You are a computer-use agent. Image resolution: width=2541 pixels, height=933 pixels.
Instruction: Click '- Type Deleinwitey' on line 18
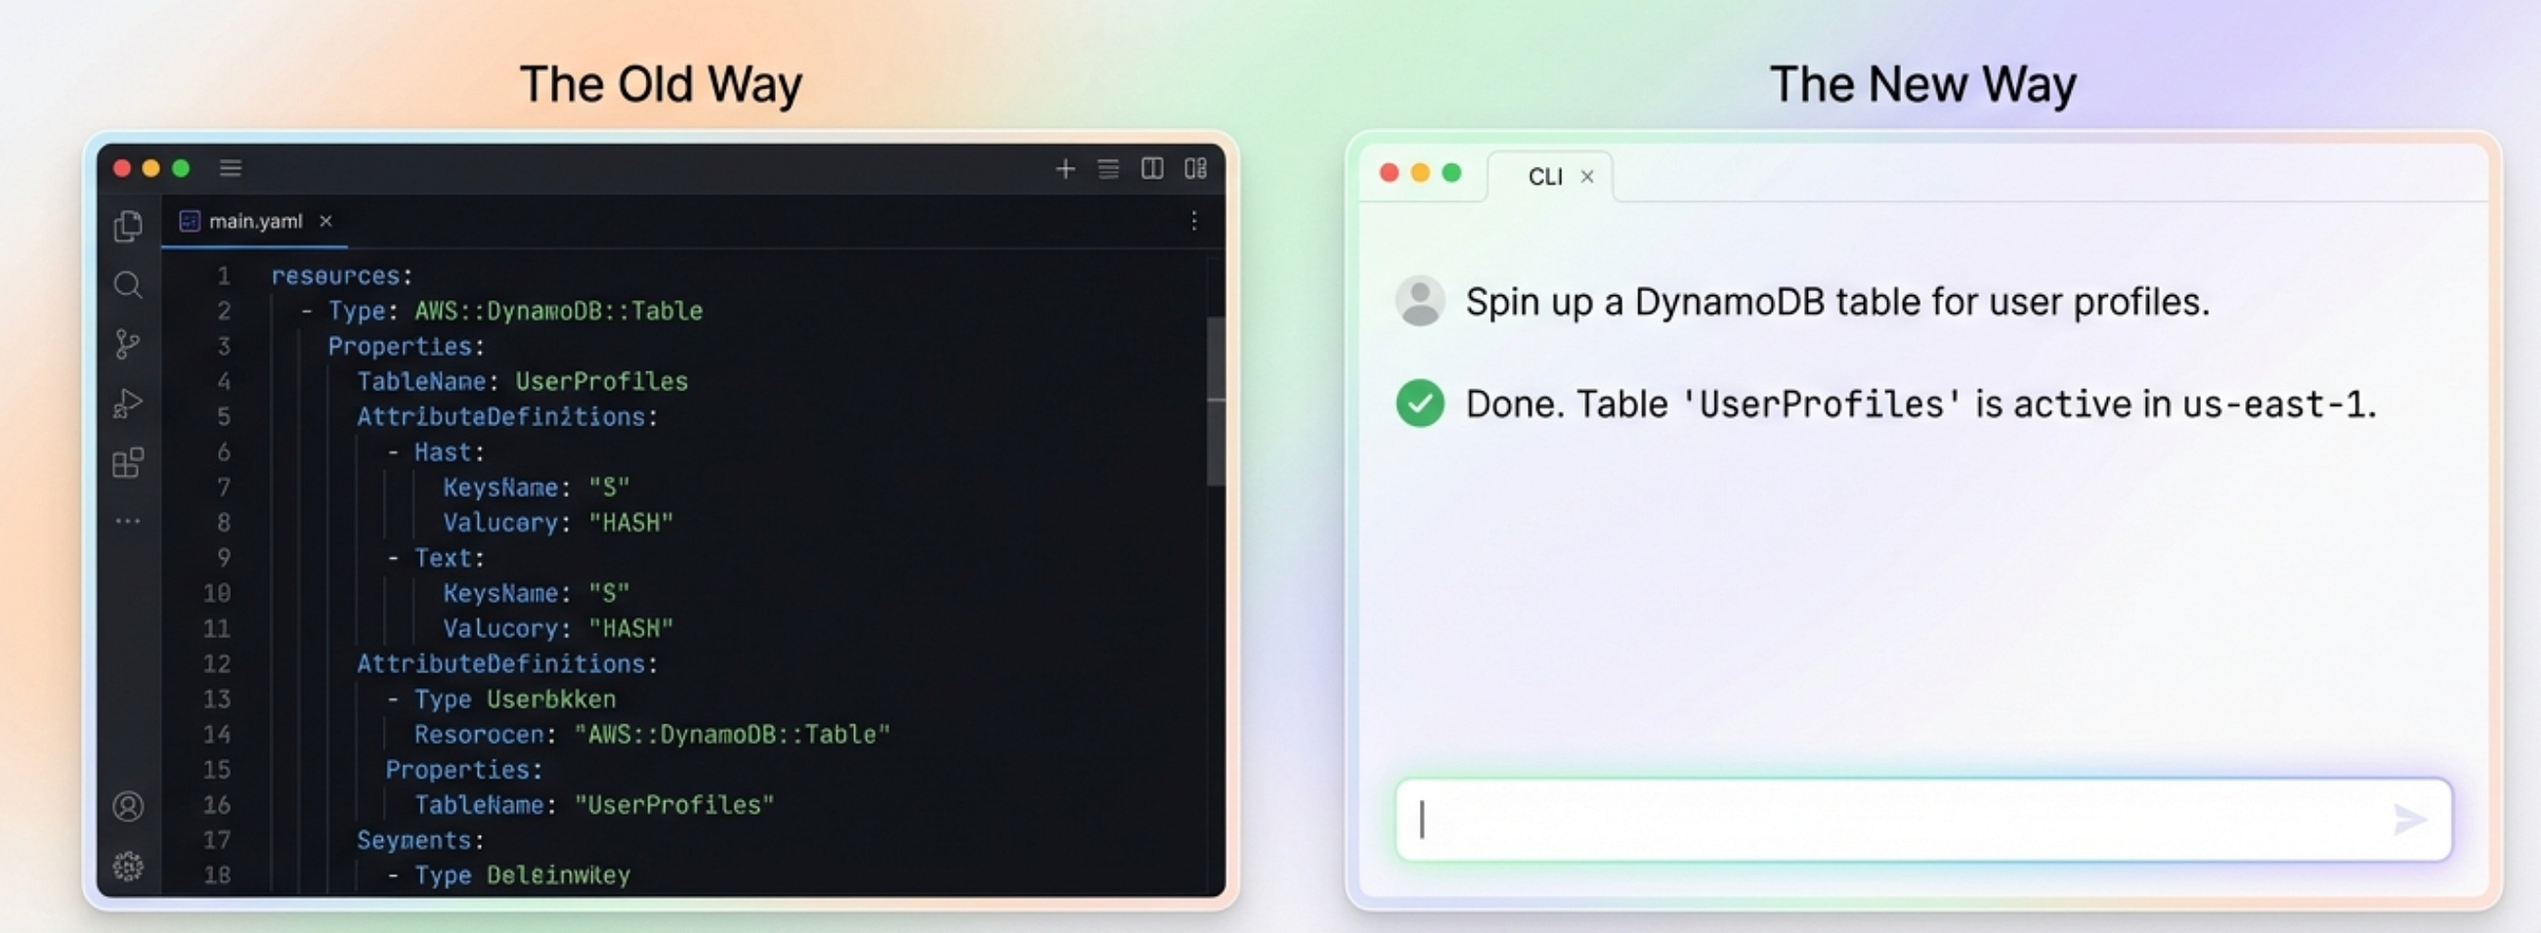pos(508,874)
